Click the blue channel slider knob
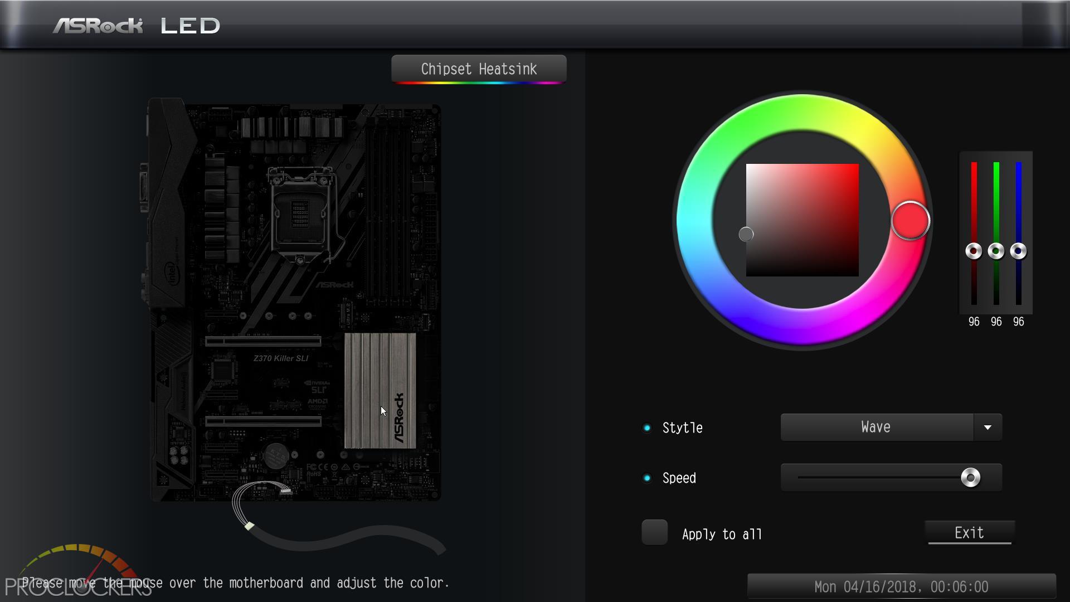 click(x=1018, y=251)
